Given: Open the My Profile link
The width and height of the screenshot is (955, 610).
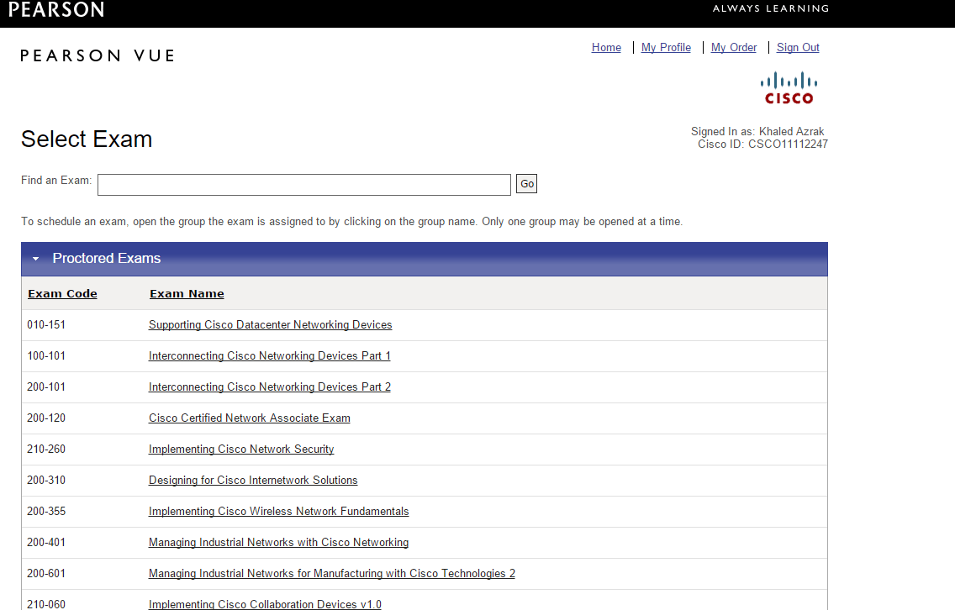Looking at the screenshot, I should [x=666, y=48].
